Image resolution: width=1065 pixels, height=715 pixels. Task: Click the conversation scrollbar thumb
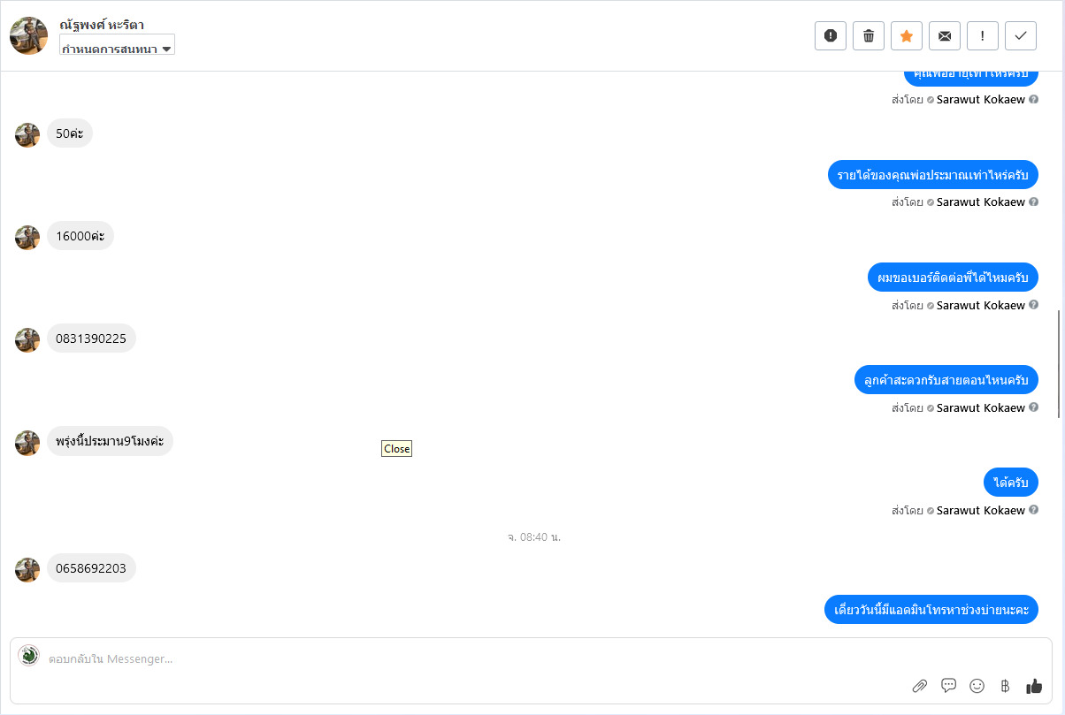pos(1059,363)
